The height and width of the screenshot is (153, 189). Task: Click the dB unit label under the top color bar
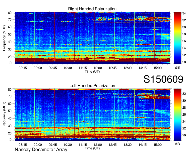coord(177,68)
